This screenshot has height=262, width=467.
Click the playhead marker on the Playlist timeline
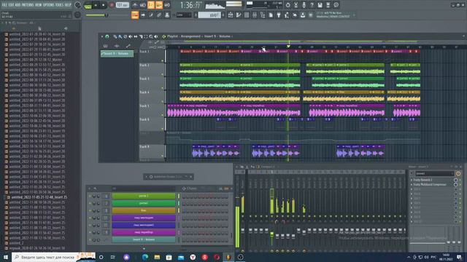point(288,47)
